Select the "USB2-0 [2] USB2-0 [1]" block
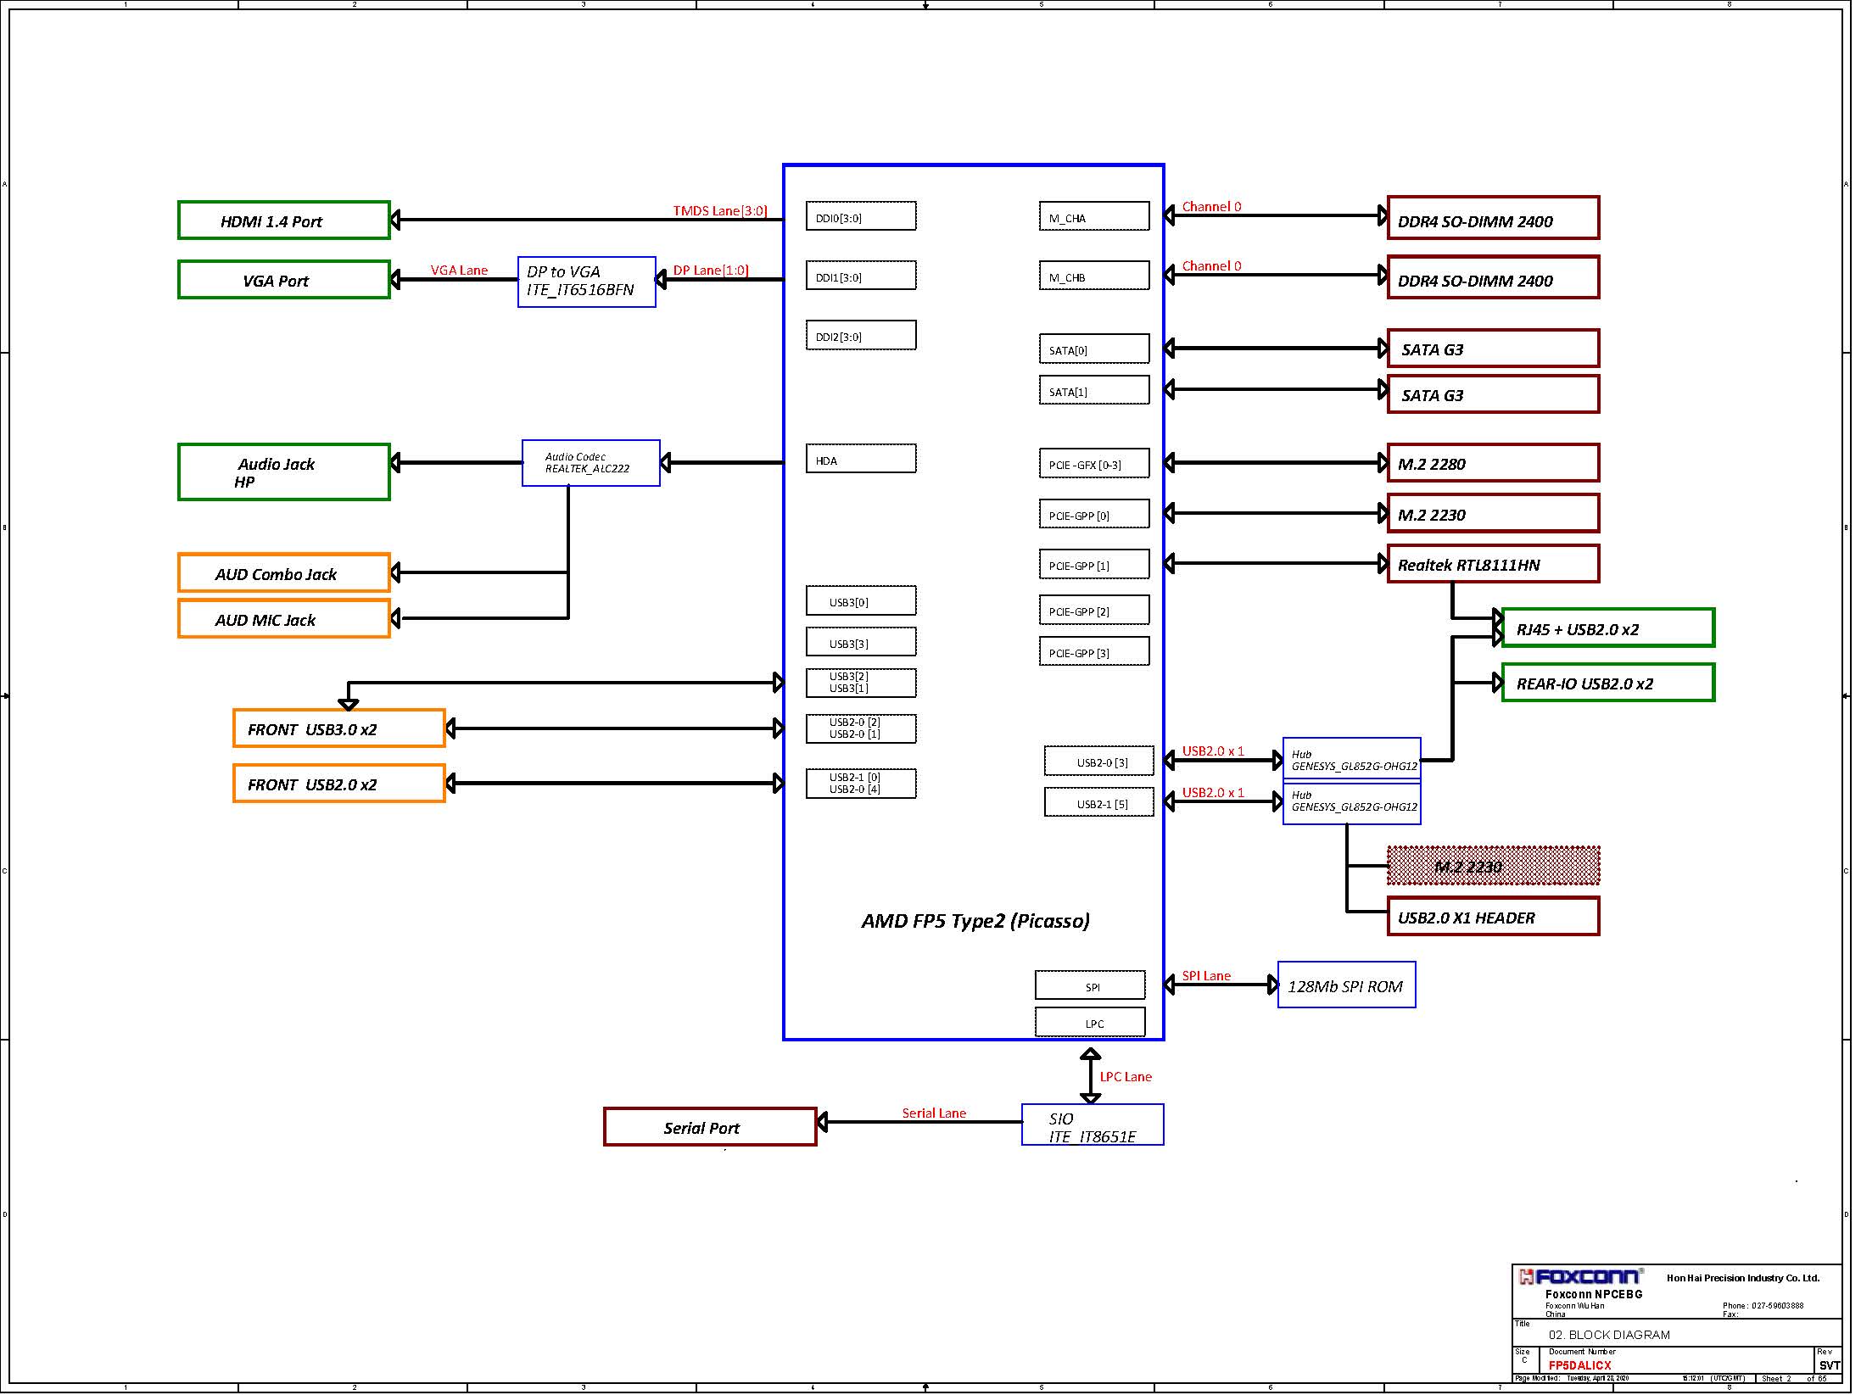Viewport: 1861px width, 1395px height. (x=861, y=729)
